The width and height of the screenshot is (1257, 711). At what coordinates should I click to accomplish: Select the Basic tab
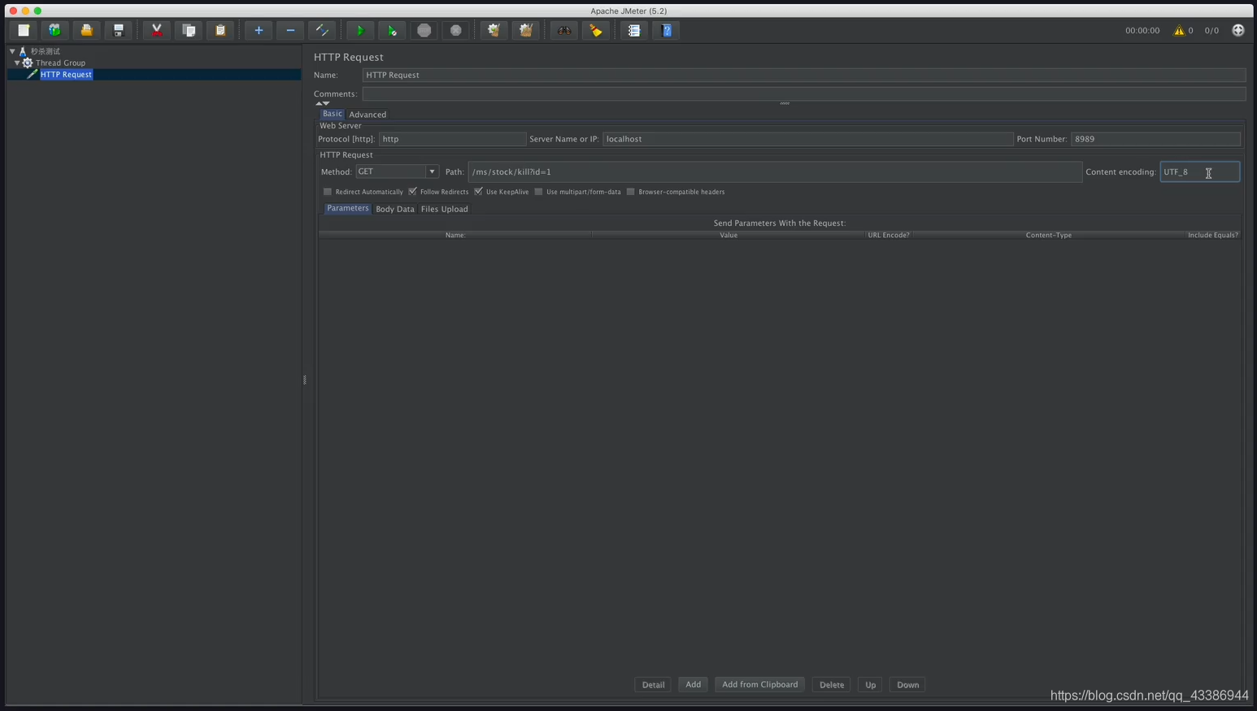[x=333, y=114]
